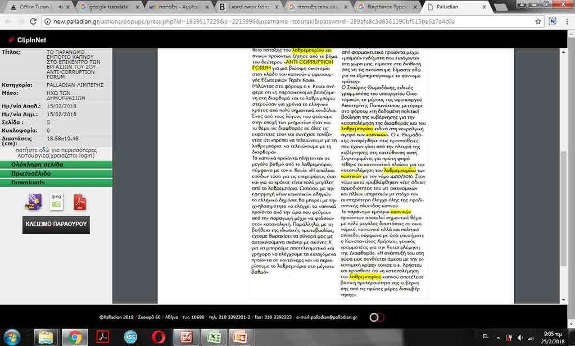
Task: Click the 'Κυκλοφορία:' field label
Action: click(20, 130)
